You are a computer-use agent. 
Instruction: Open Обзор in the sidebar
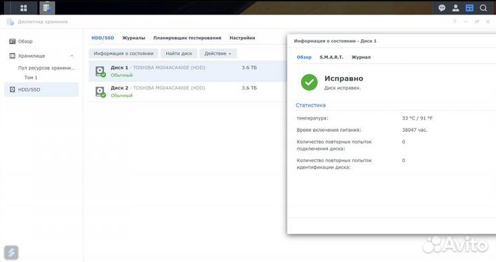tap(25, 41)
